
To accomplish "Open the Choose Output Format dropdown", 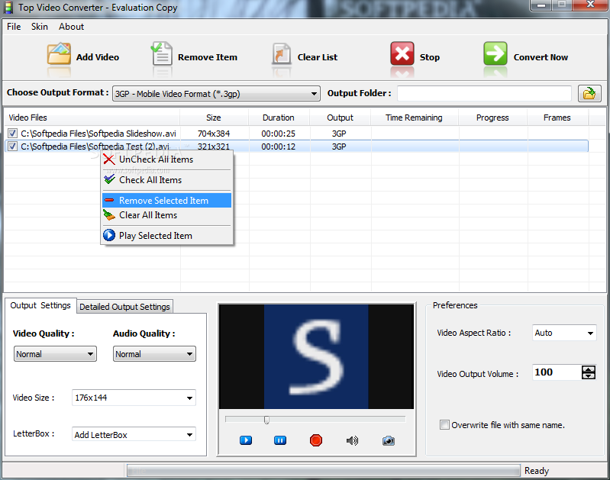I will coord(216,94).
